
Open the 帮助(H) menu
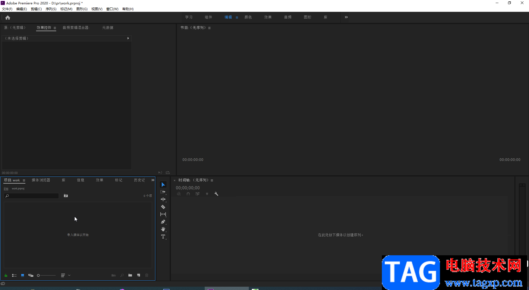128,9
